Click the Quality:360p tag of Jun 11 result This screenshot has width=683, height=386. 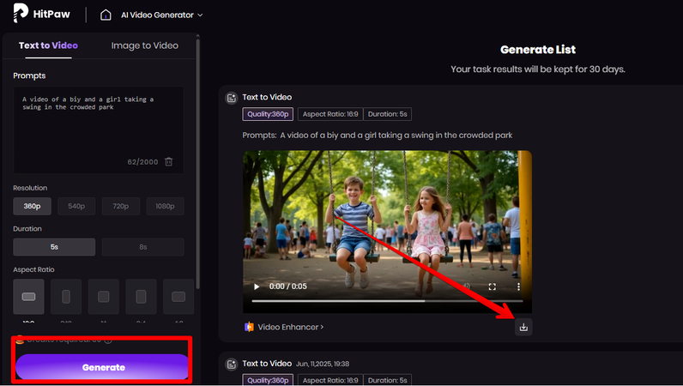point(268,380)
